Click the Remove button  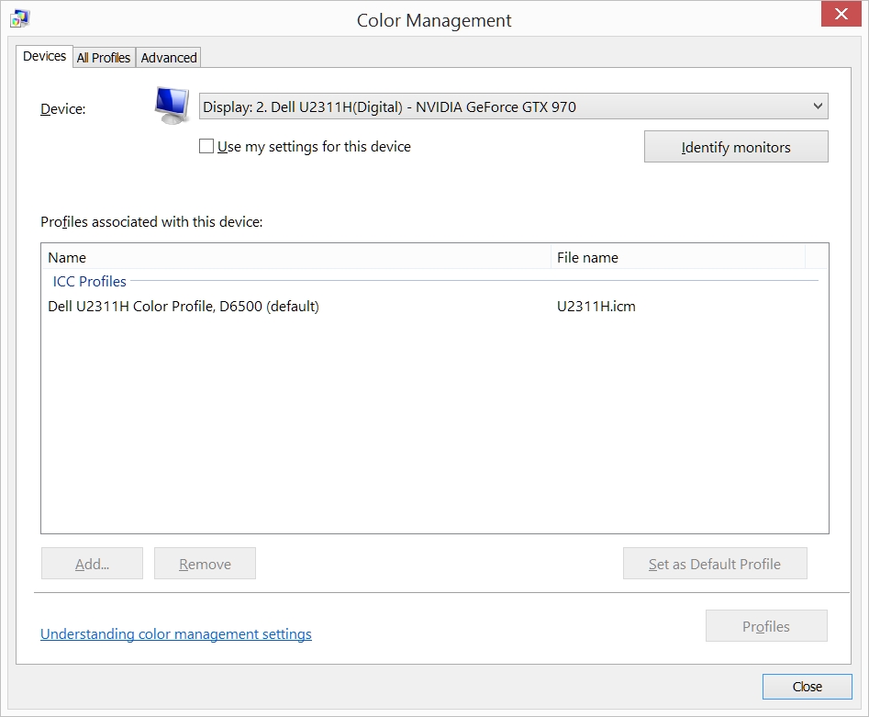pos(205,564)
